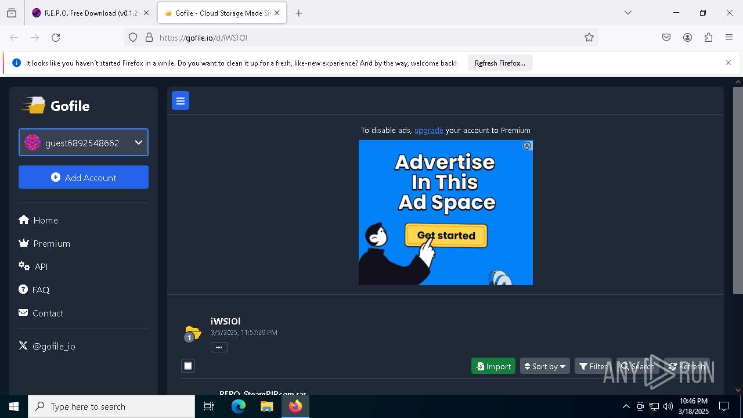Click the Filter button

(x=593, y=366)
